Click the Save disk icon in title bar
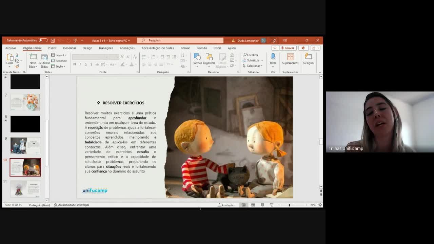 53,40
